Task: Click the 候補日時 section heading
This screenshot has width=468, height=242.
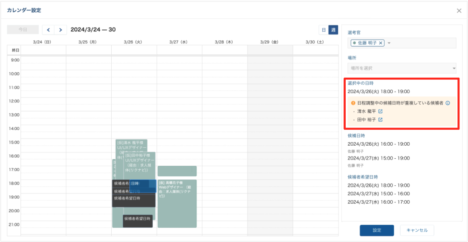Action: click(356, 135)
